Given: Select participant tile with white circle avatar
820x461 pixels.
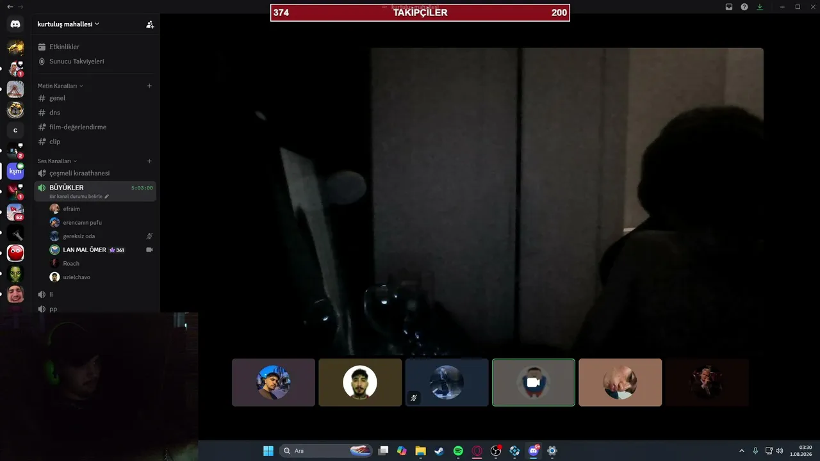Looking at the screenshot, I should coord(360,382).
